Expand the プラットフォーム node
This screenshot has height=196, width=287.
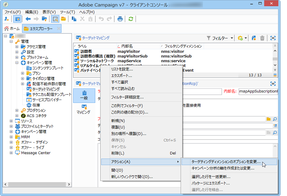(x=17, y=57)
